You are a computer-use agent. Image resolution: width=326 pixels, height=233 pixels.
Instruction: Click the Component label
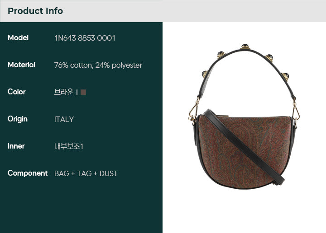pyautogui.click(x=28, y=173)
